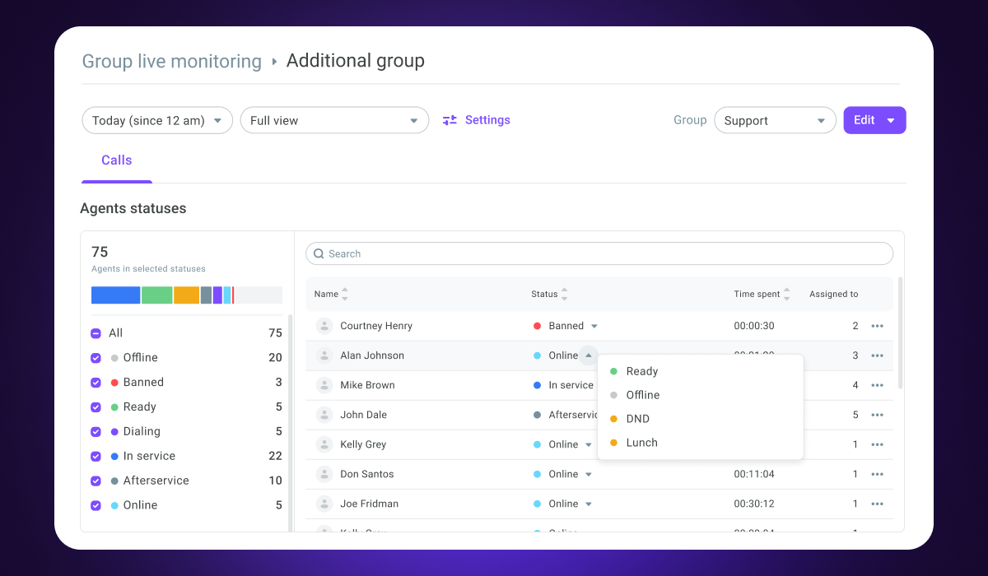This screenshot has width=988, height=576.
Task: Click the Agents statuses heading
Action: click(x=133, y=208)
